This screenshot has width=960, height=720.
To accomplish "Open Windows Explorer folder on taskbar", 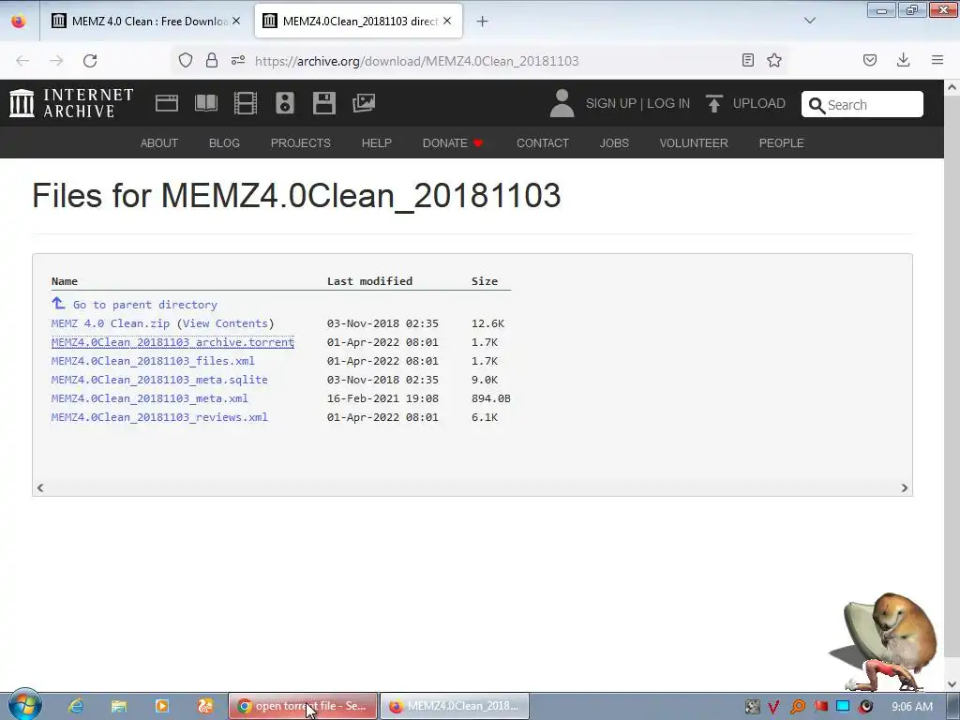I will point(119,706).
